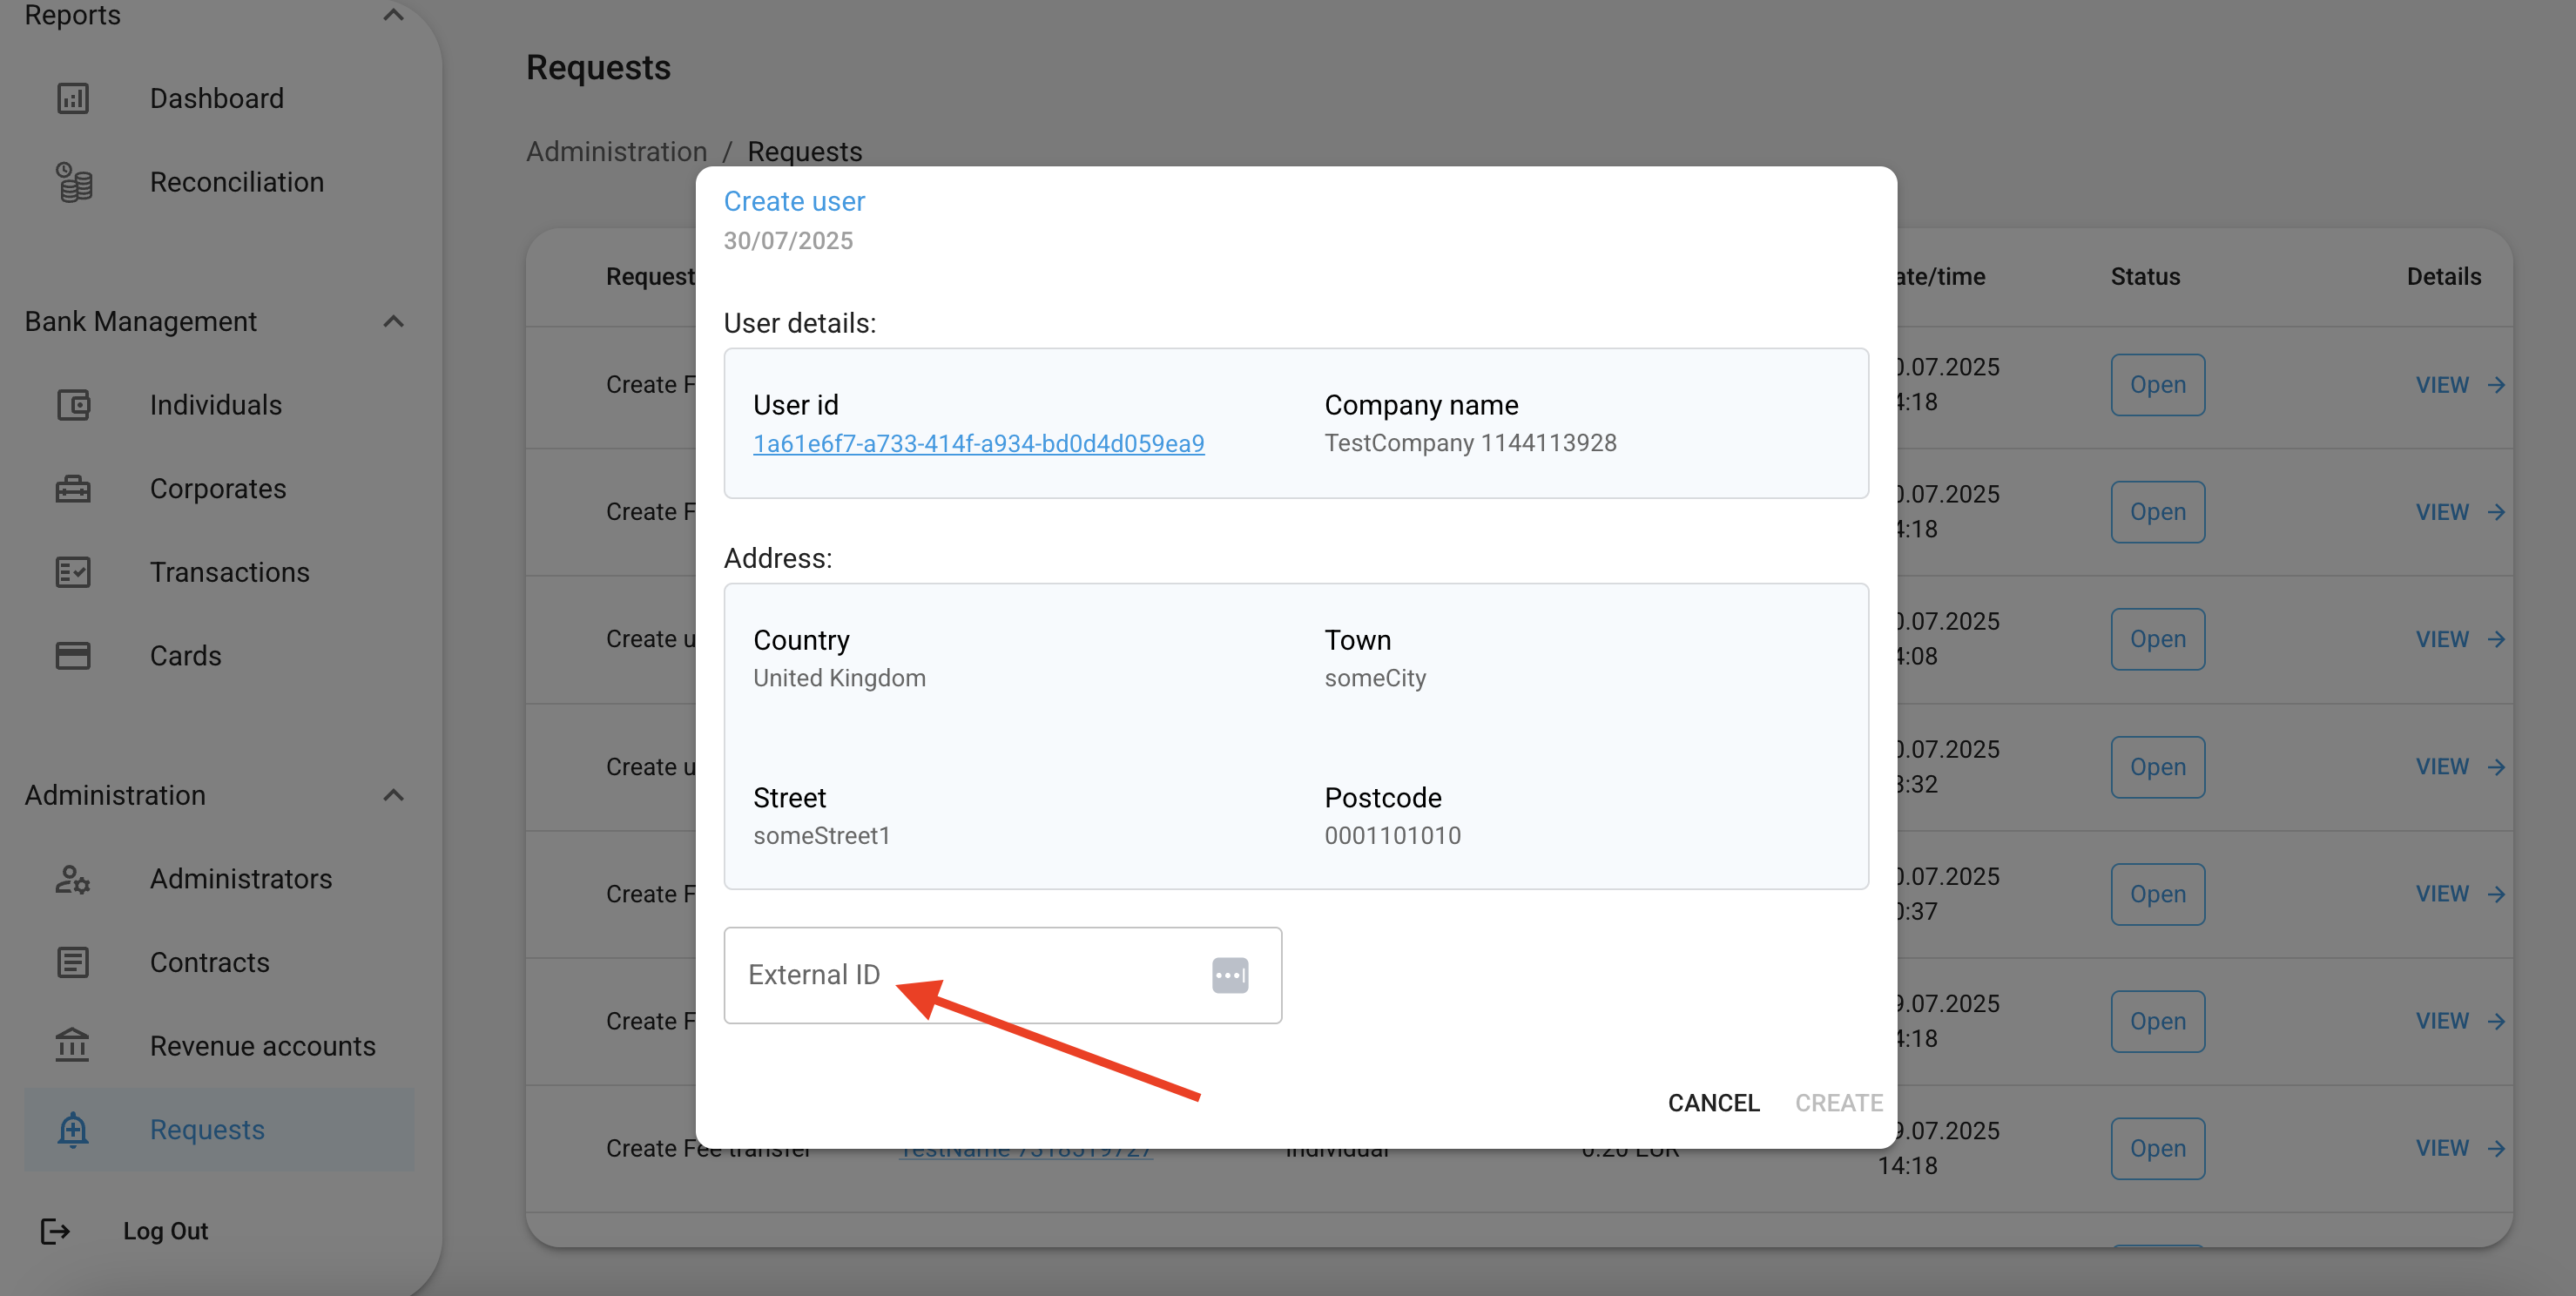Select the Requests bell icon

(72, 1129)
